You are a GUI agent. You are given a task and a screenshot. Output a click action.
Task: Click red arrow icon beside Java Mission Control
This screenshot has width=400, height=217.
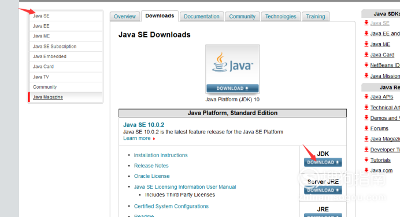click(x=366, y=75)
